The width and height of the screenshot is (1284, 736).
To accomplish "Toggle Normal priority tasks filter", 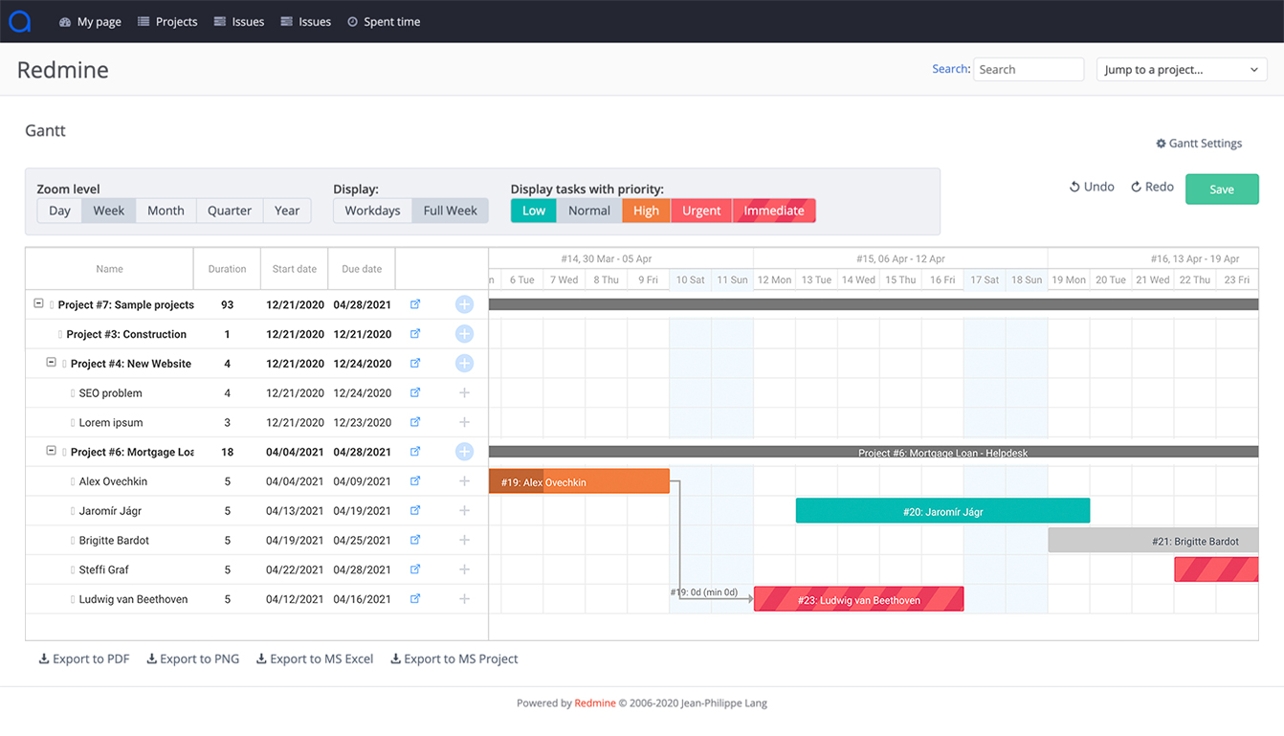I will 589,211.
